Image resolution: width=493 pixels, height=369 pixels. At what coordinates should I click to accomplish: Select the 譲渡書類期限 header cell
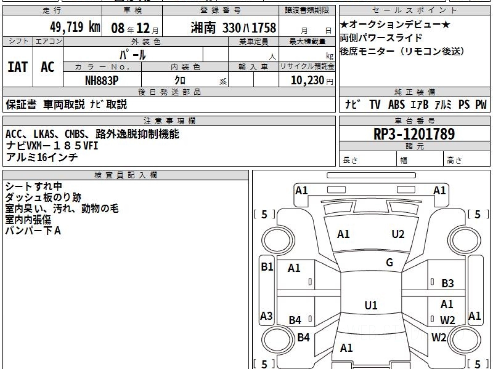[x=308, y=11]
